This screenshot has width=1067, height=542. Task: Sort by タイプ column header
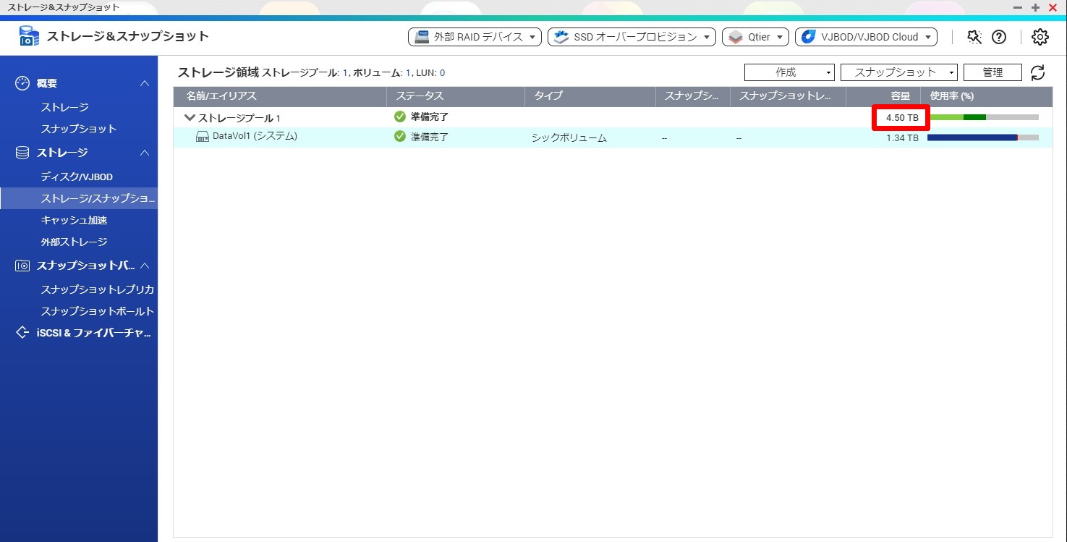coord(590,96)
